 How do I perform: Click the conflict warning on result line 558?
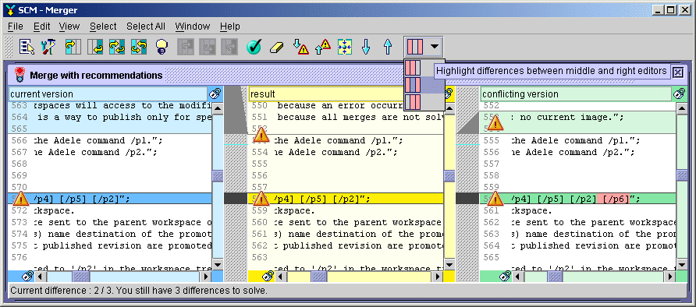point(261,199)
